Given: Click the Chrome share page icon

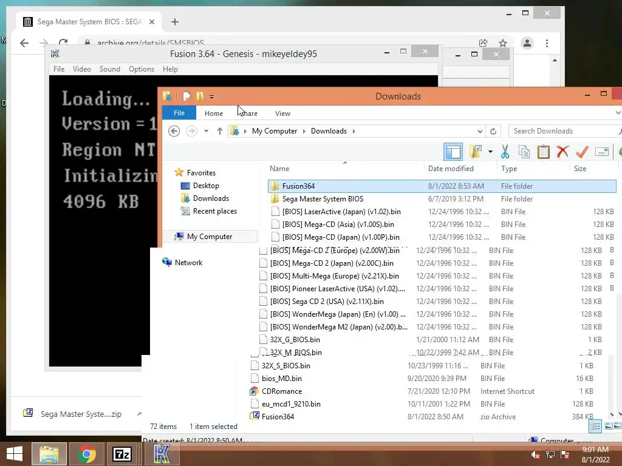Looking at the screenshot, I should (483, 43).
